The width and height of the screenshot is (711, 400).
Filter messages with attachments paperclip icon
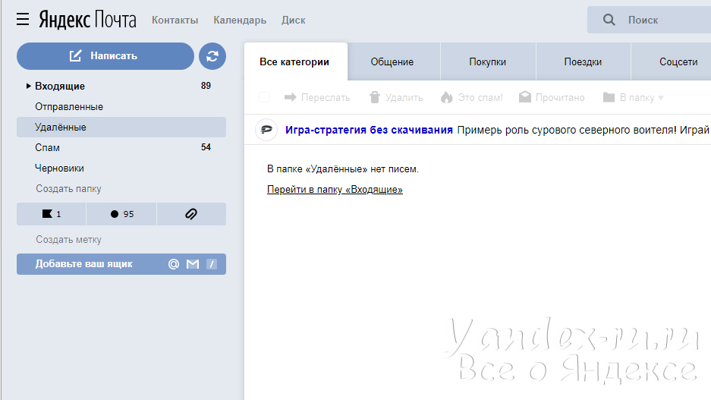[x=191, y=214]
